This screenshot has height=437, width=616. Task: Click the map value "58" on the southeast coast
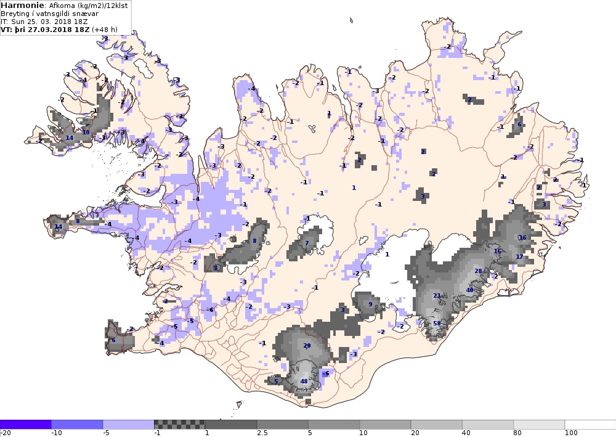click(437, 324)
